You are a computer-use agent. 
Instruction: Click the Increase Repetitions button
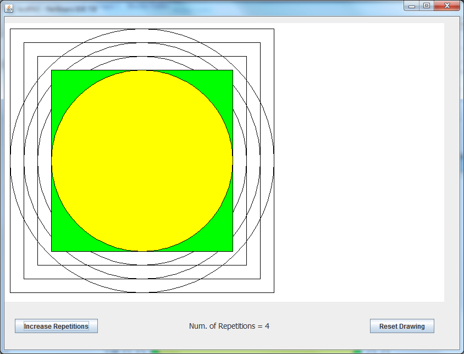coord(56,326)
